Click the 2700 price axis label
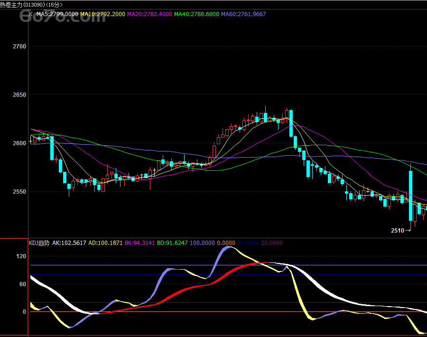The width and height of the screenshot is (427, 337). [19, 47]
